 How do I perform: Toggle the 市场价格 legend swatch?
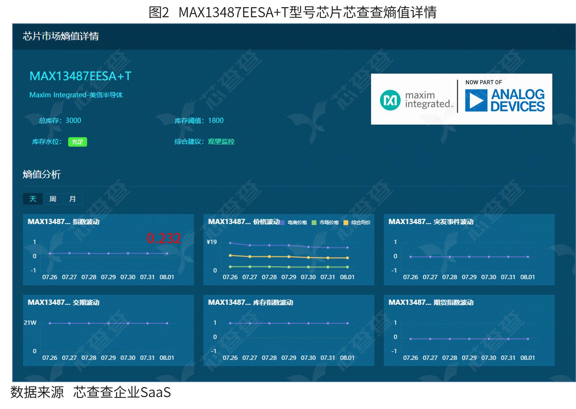click(314, 223)
